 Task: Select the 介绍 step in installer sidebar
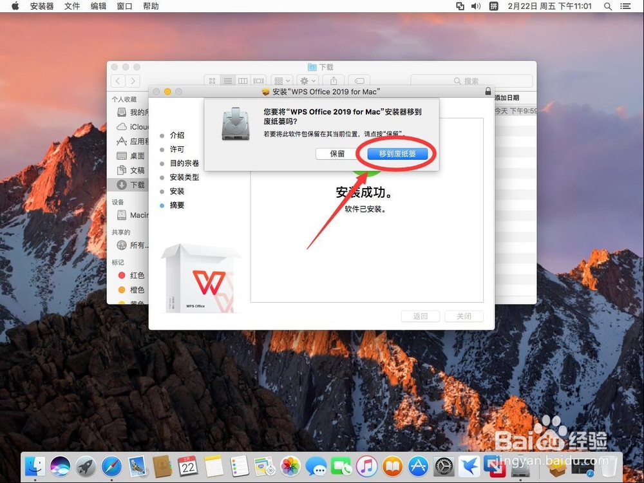tap(177, 135)
